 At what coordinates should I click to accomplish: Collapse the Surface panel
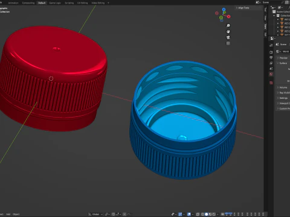283,63
